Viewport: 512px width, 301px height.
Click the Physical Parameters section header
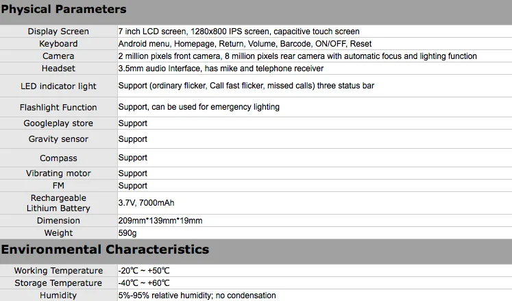(64, 10)
